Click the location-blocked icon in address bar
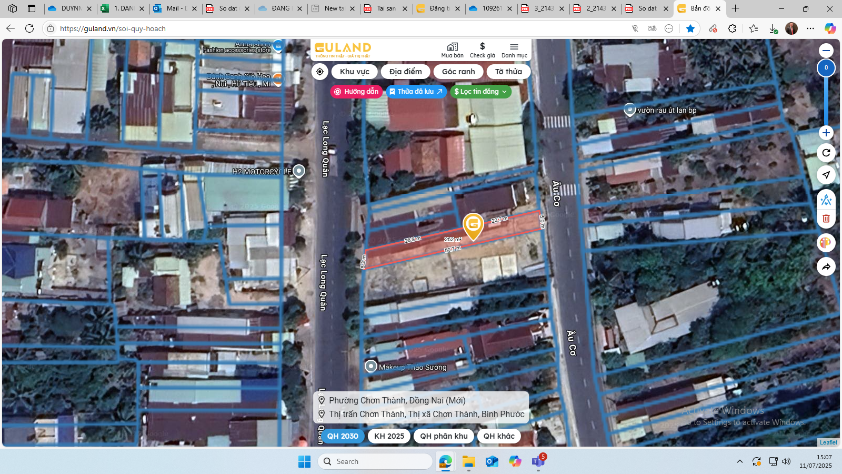Viewport: 842px width, 474px height. [635, 28]
